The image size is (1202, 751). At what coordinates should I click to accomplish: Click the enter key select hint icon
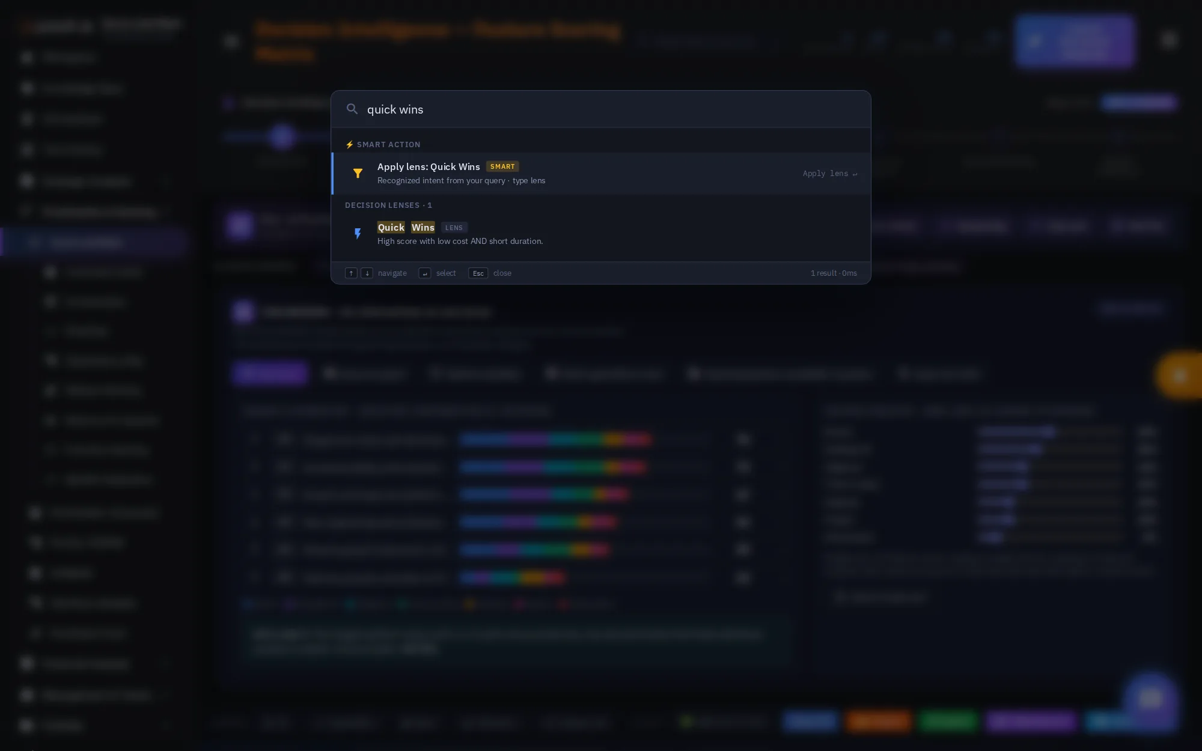(424, 273)
